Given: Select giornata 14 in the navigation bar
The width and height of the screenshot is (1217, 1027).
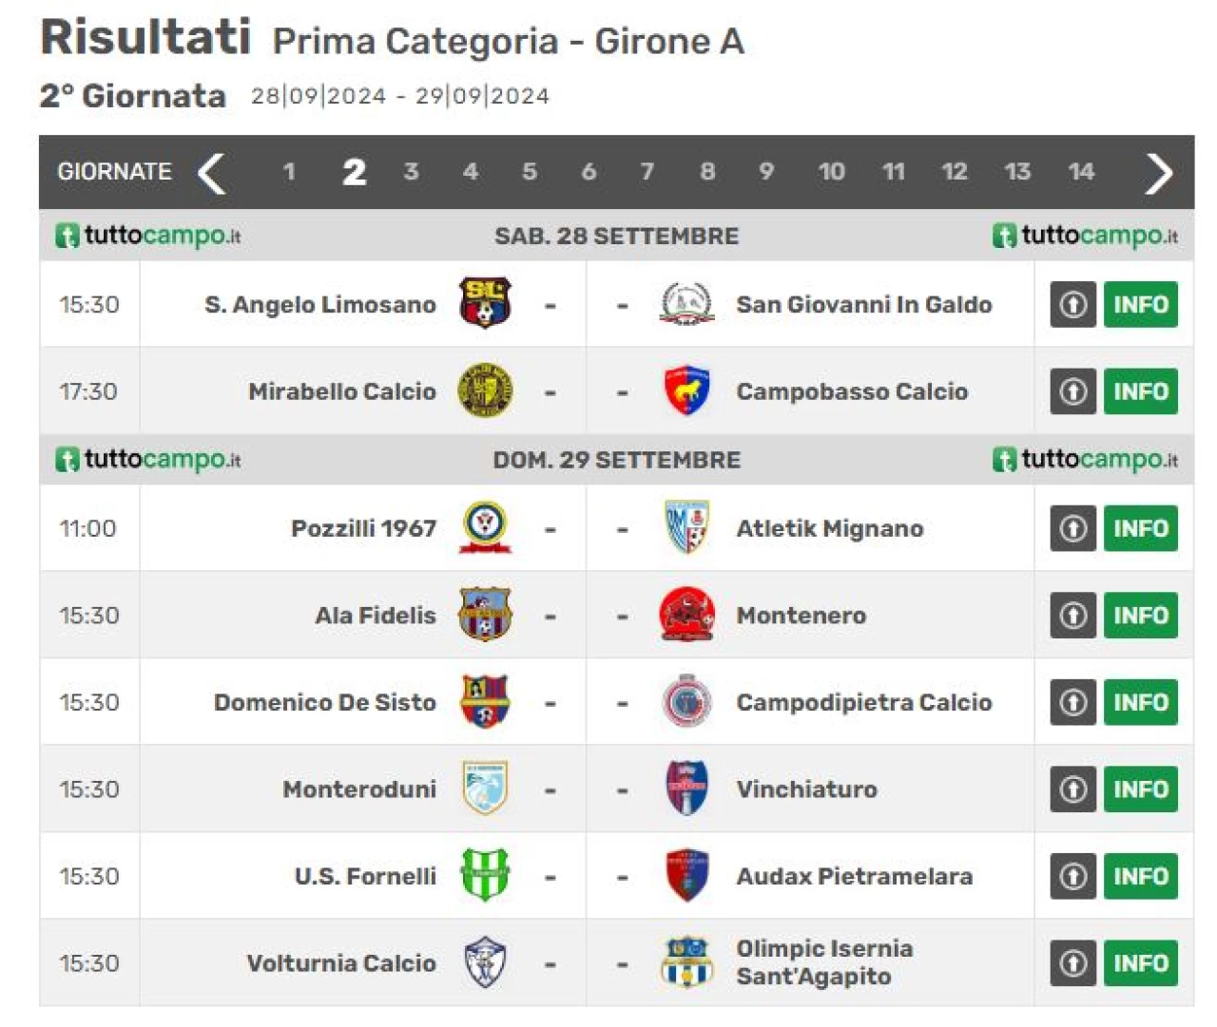Looking at the screenshot, I should (1081, 172).
